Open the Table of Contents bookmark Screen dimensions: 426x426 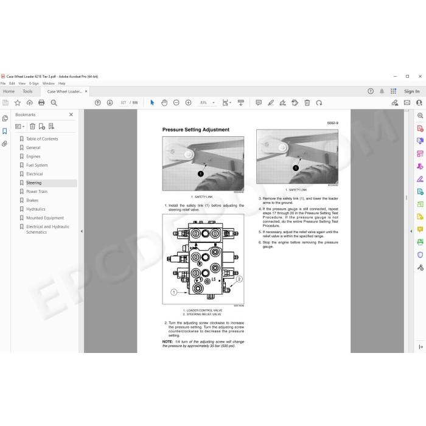point(42,139)
